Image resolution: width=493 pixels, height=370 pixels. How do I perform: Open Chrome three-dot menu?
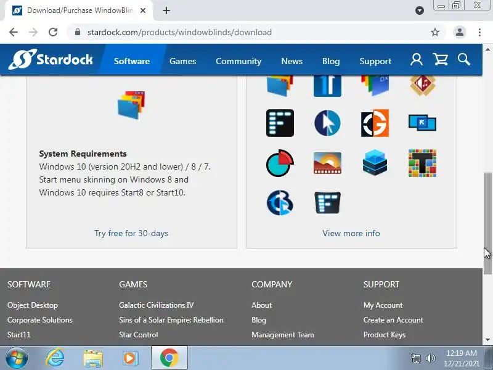(479, 32)
